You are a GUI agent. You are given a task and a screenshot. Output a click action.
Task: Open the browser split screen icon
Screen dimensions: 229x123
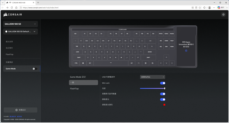pos(193,8)
